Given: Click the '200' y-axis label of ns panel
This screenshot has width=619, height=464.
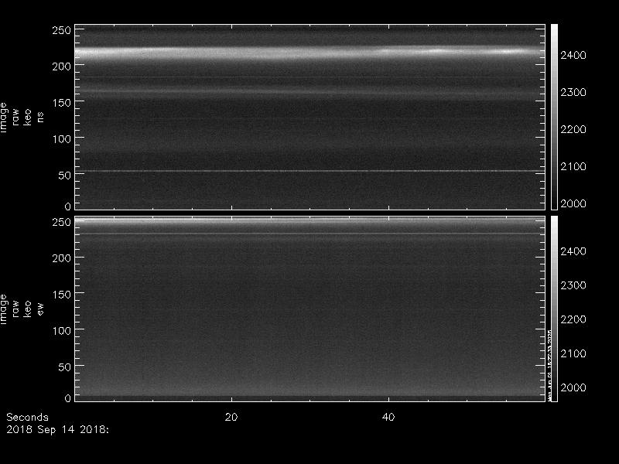Looking at the screenshot, I should (62, 67).
